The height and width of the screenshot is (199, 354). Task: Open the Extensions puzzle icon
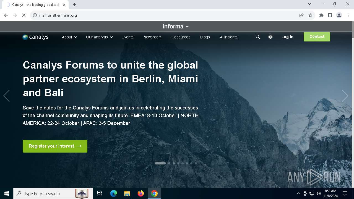pos(321,15)
